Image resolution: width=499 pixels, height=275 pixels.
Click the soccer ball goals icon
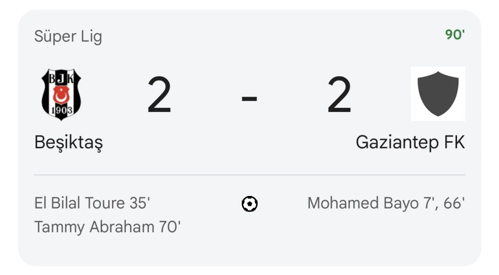click(249, 204)
